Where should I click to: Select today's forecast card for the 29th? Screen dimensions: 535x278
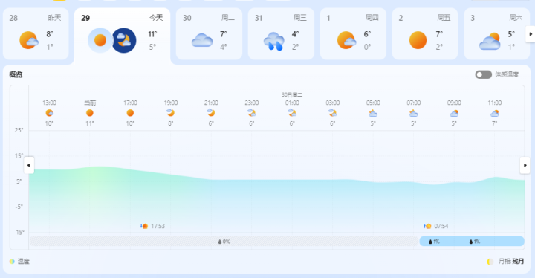[122, 36]
